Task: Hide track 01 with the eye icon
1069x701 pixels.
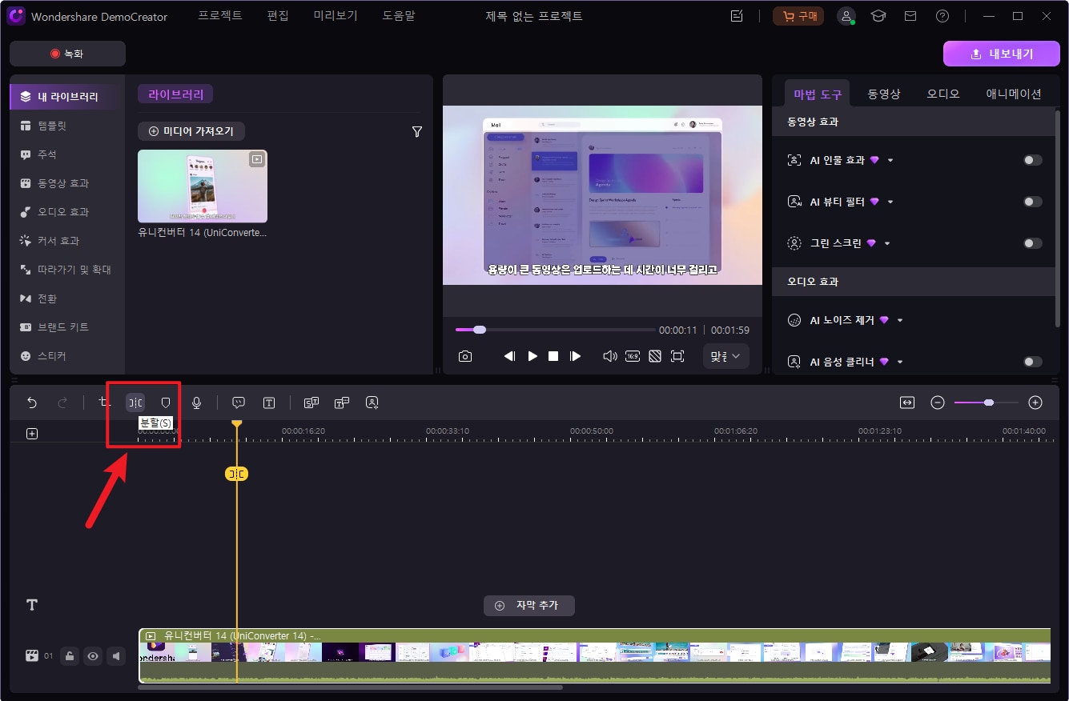Action: pos(94,656)
